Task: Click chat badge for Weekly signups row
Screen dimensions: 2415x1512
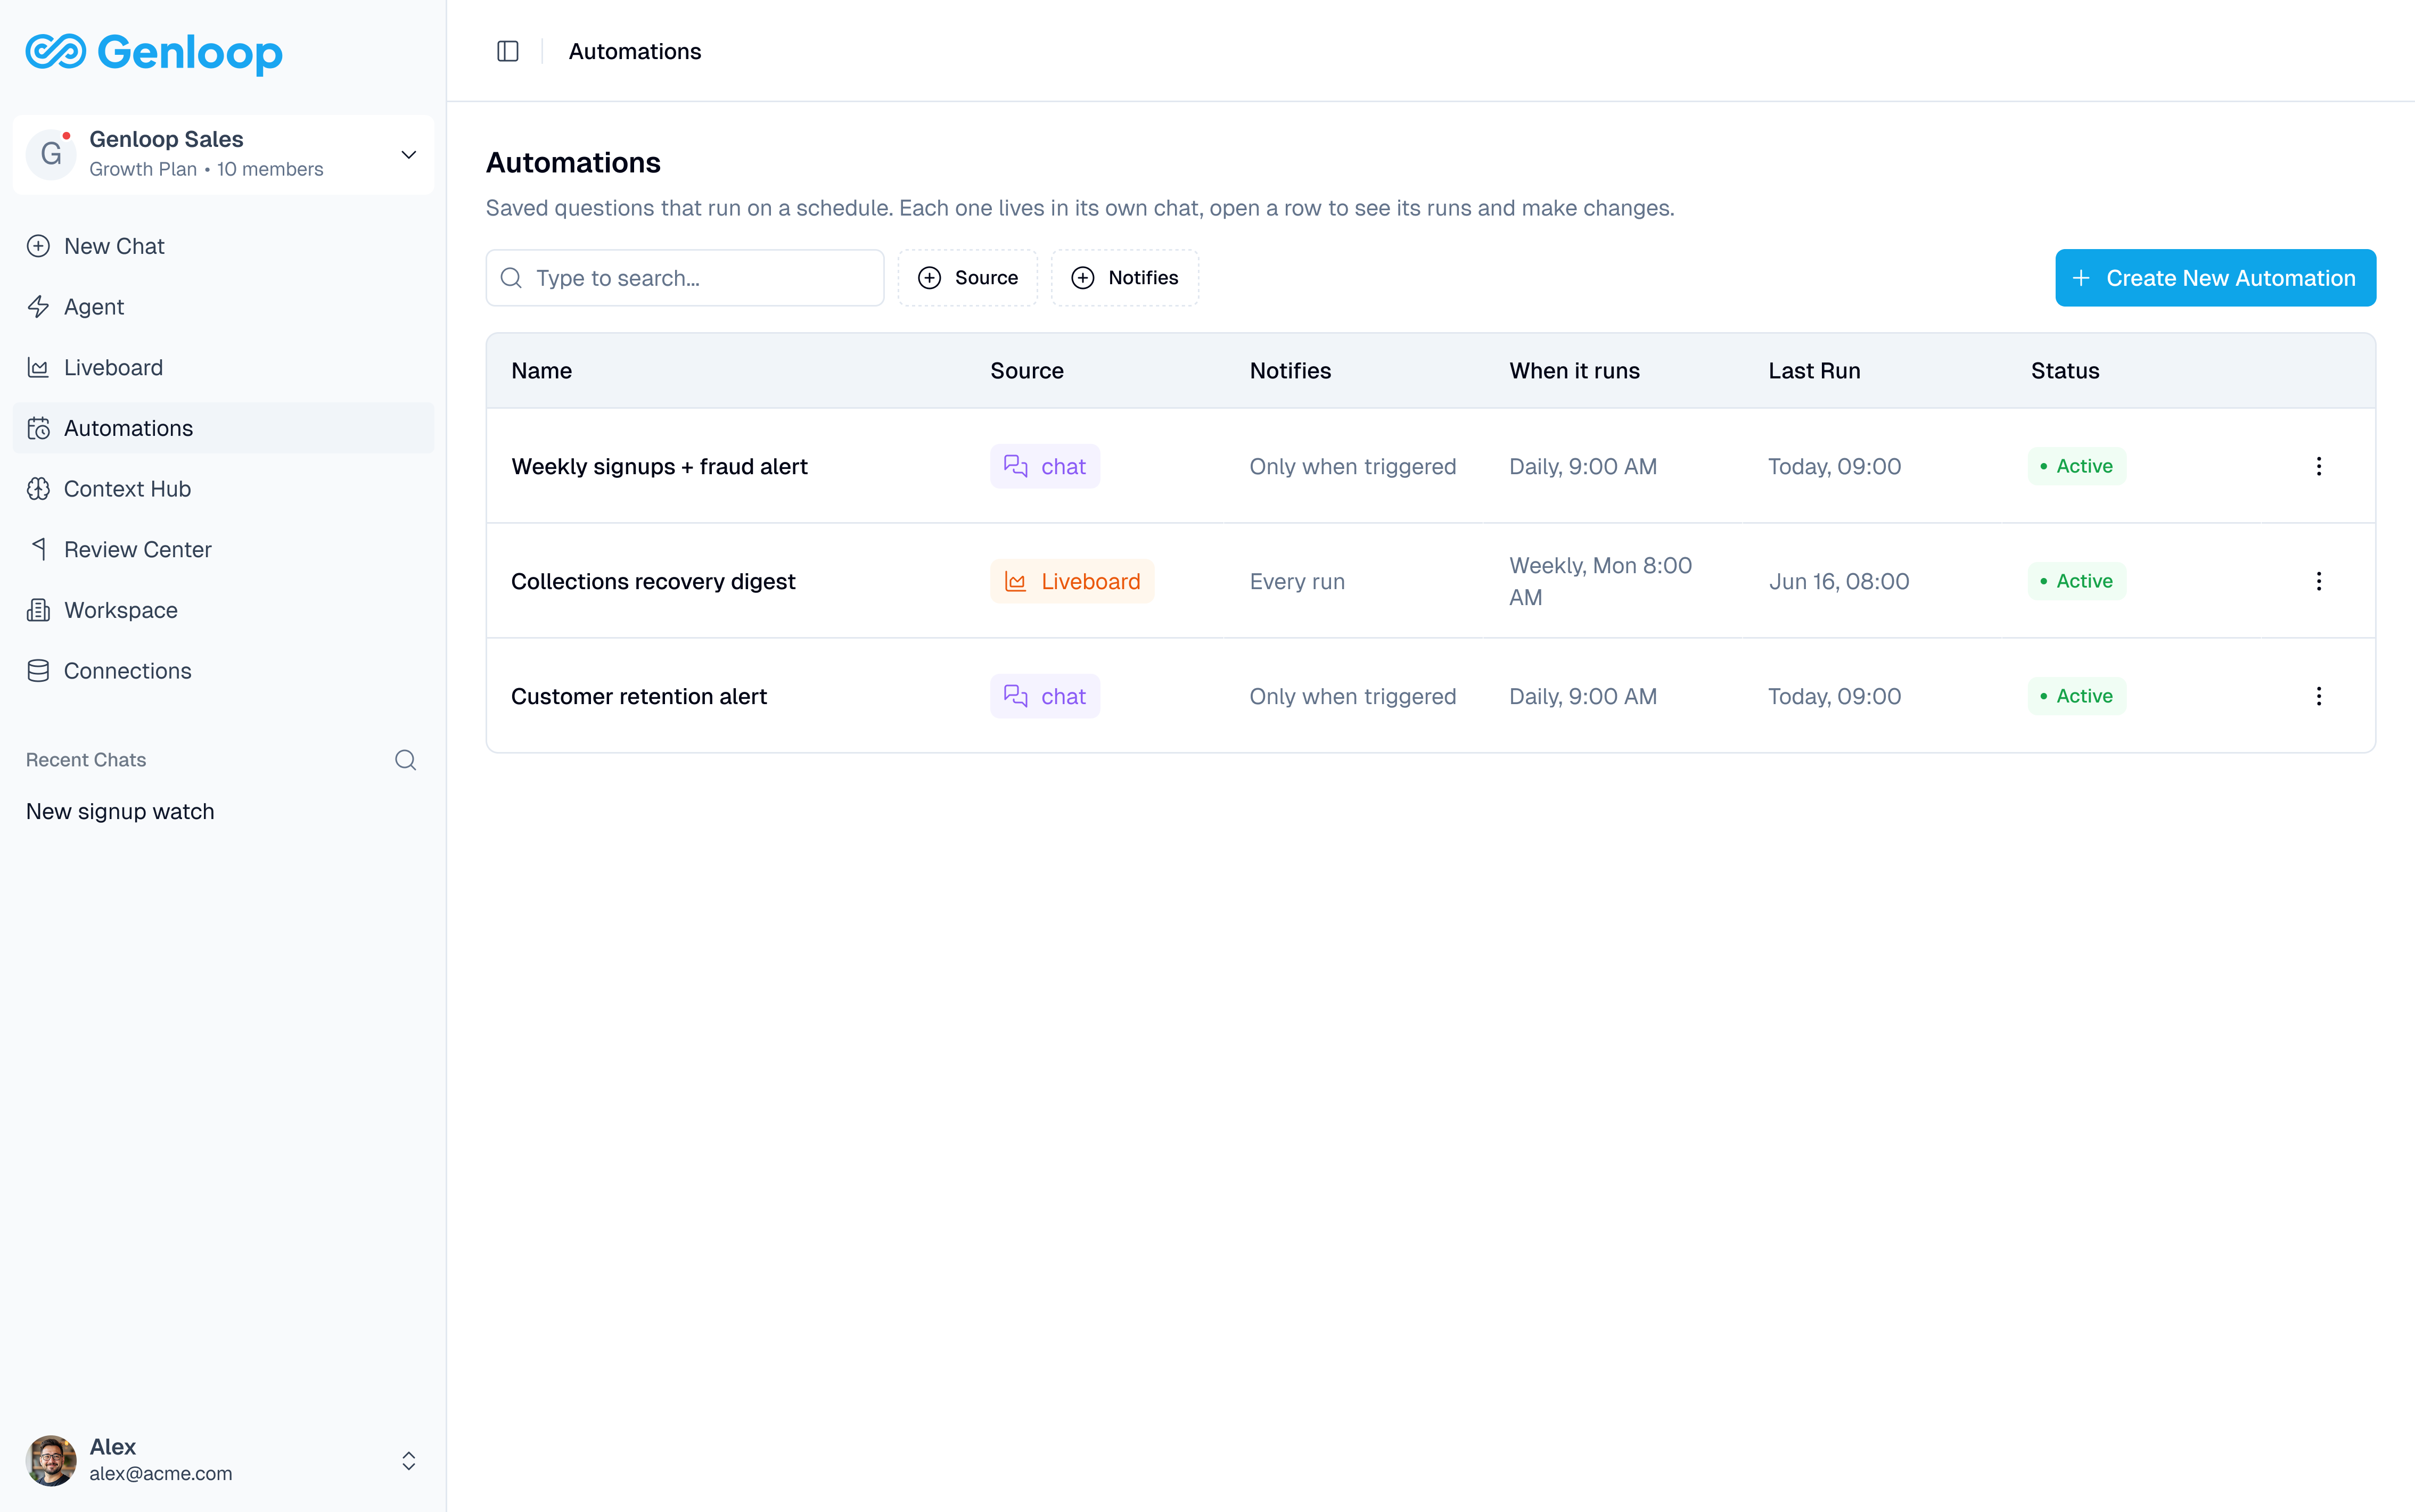Action: (1045, 466)
